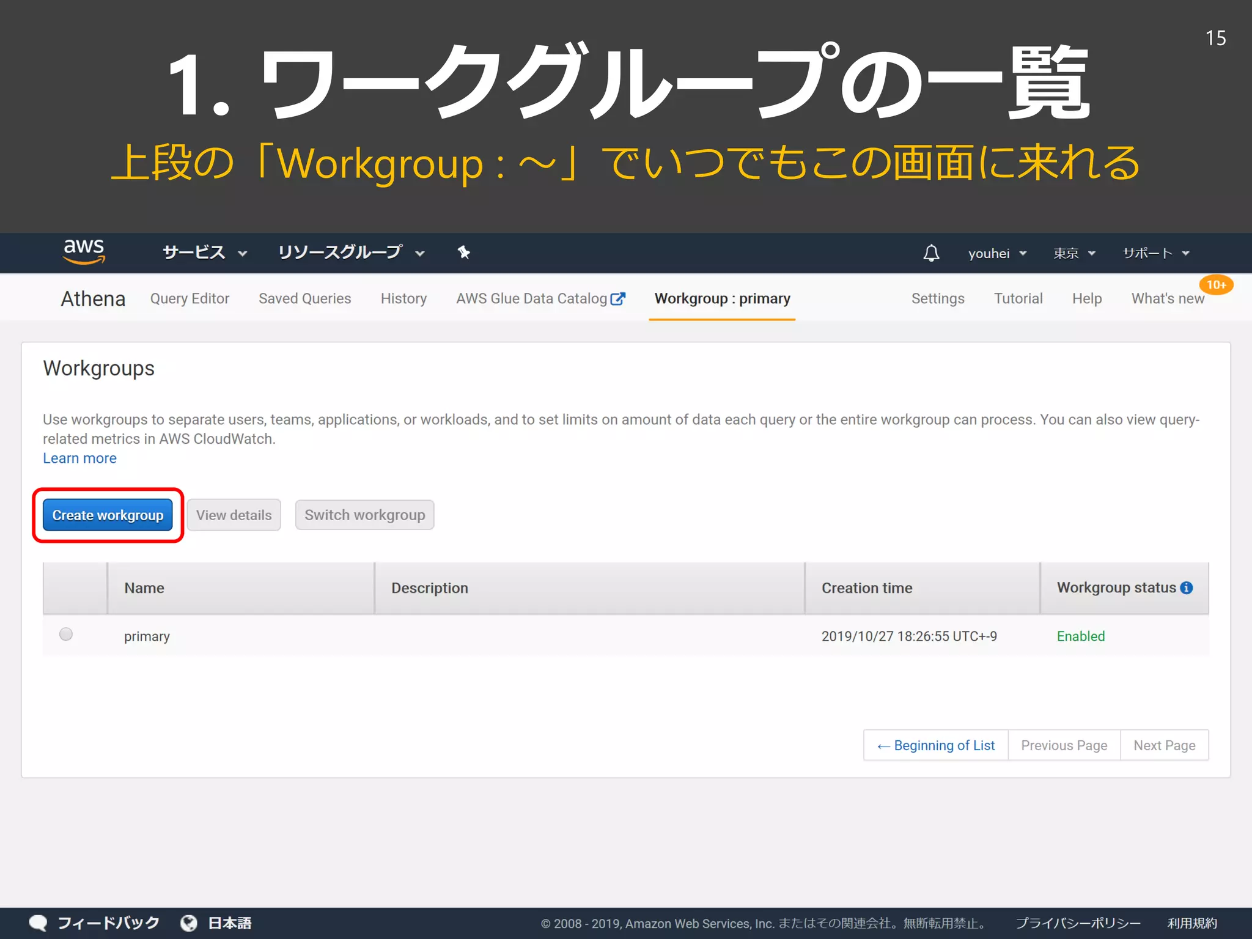Go to the Query Editor tab

click(x=190, y=298)
